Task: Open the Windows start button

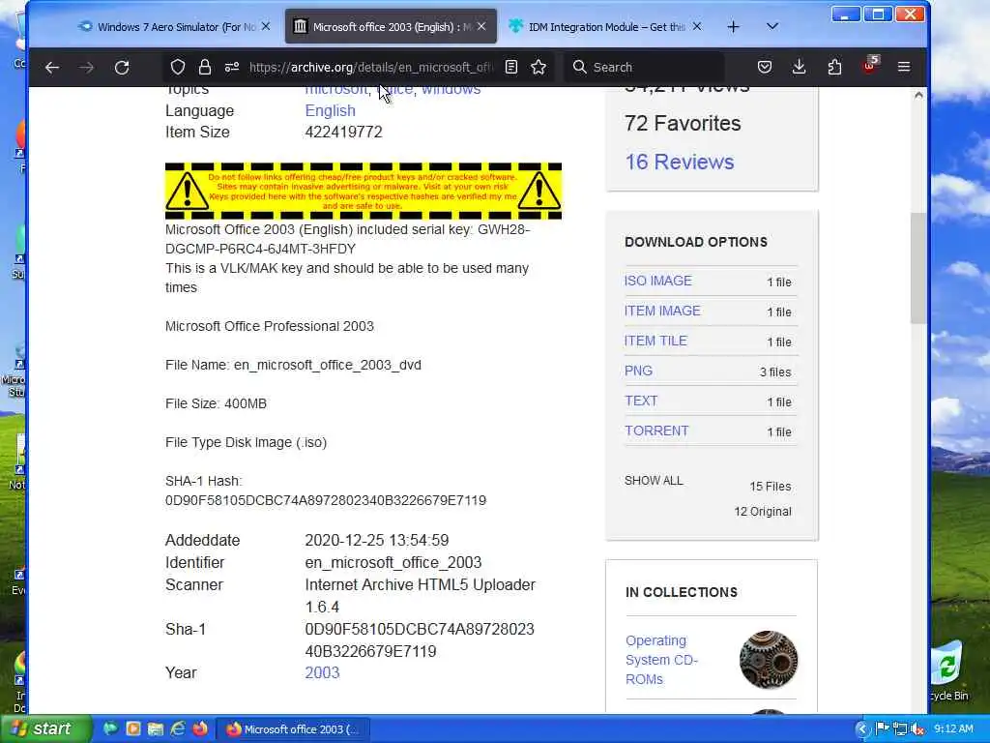Action: pos(45,728)
